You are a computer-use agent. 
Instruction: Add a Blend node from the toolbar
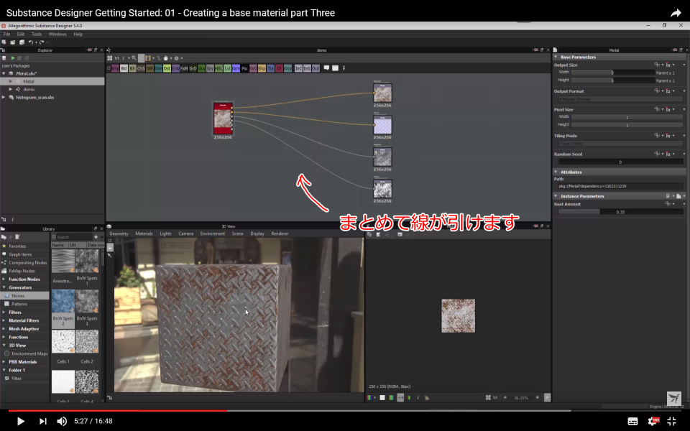click(x=124, y=68)
